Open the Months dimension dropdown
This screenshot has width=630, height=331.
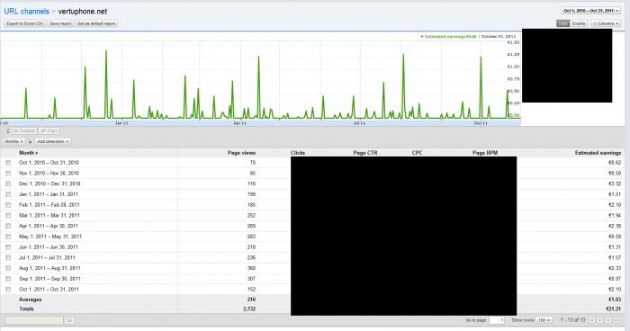pos(14,141)
